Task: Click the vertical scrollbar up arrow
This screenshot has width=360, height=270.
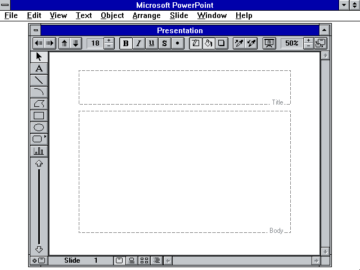Action: pyautogui.click(x=325, y=55)
